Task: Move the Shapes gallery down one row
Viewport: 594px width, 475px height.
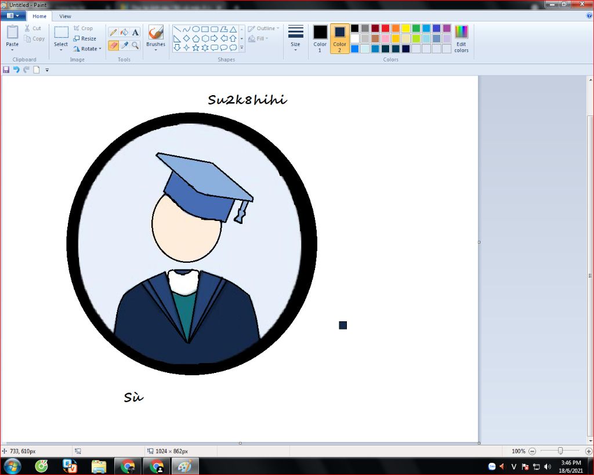Action: pyautogui.click(x=242, y=38)
